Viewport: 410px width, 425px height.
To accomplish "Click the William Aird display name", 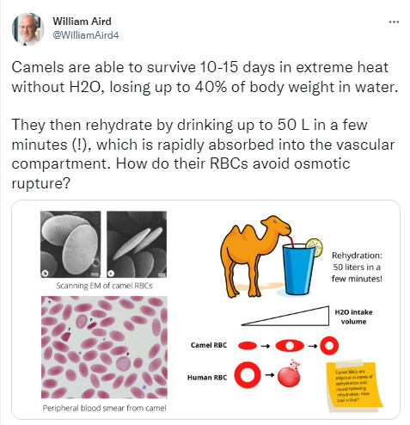I will (82, 22).
